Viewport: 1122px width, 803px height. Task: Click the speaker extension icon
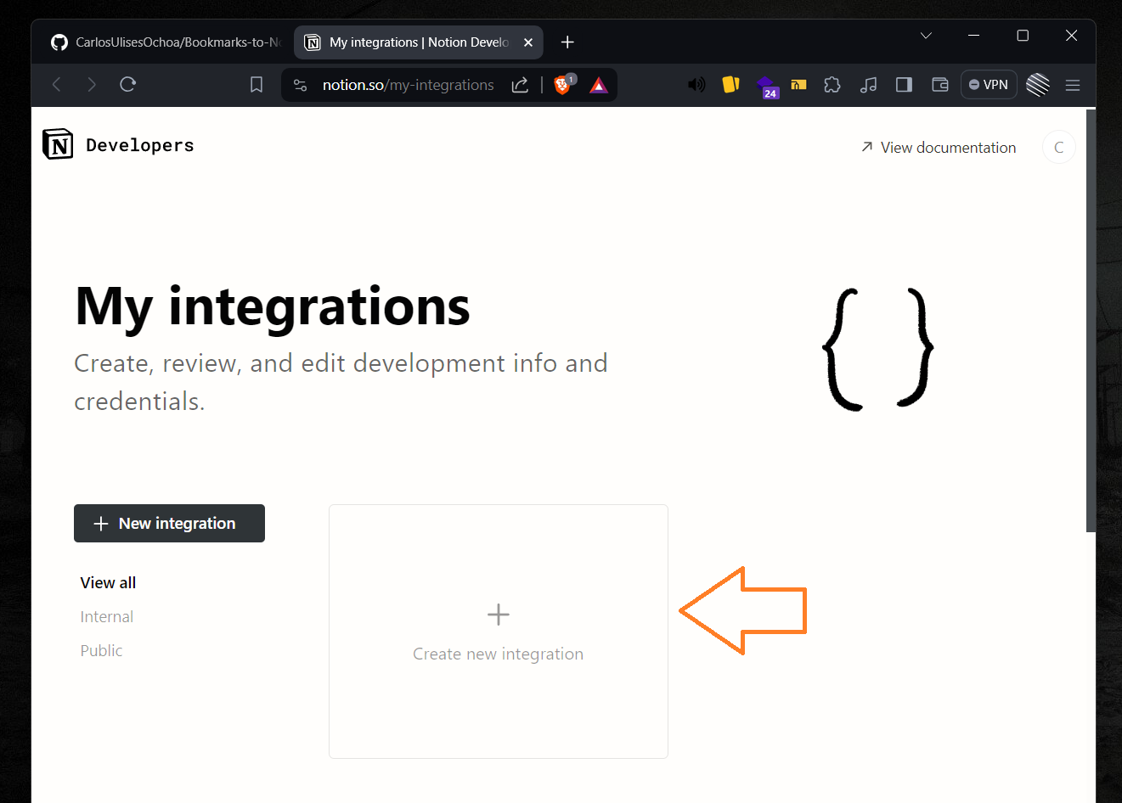(x=696, y=85)
